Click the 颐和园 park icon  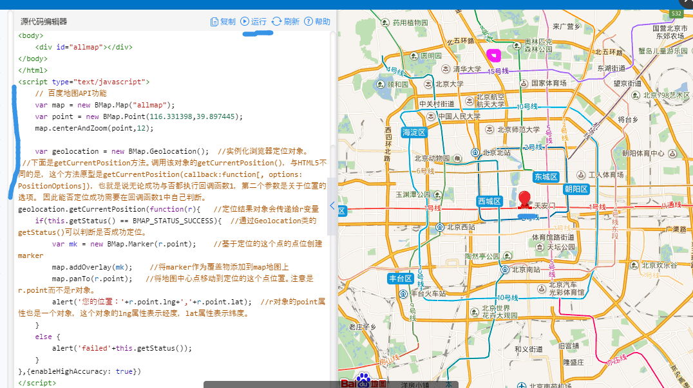point(381,84)
